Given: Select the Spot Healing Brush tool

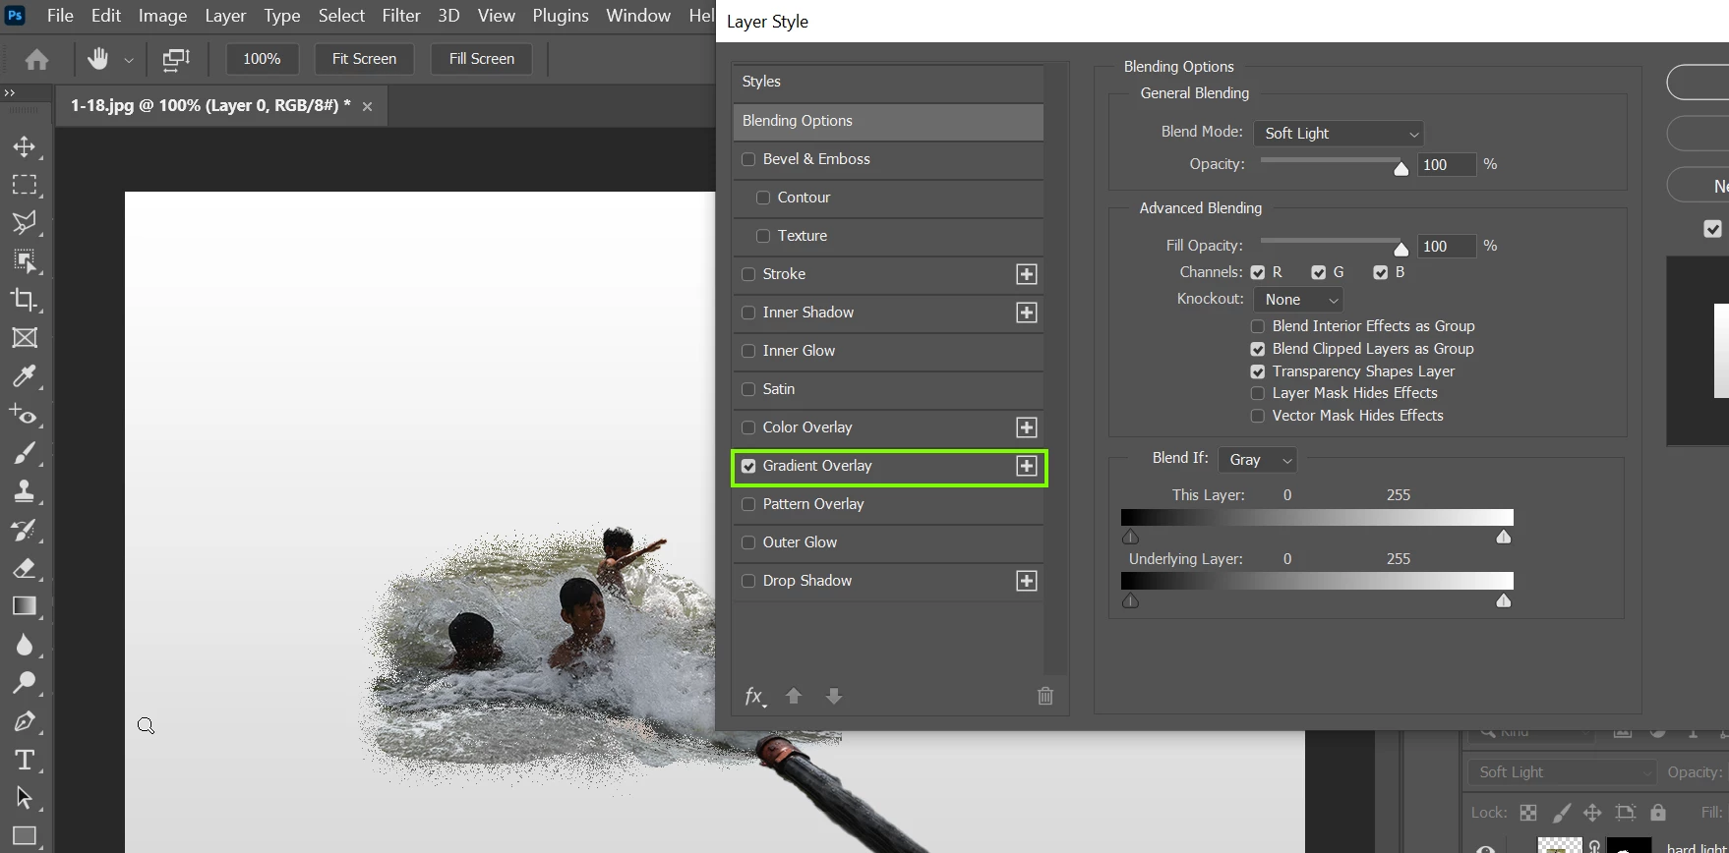Looking at the screenshot, I should pyautogui.click(x=25, y=415).
